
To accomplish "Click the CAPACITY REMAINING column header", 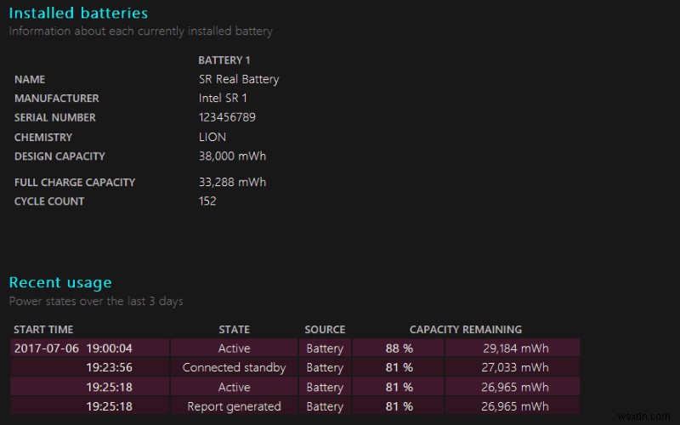I will (x=466, y=330).
